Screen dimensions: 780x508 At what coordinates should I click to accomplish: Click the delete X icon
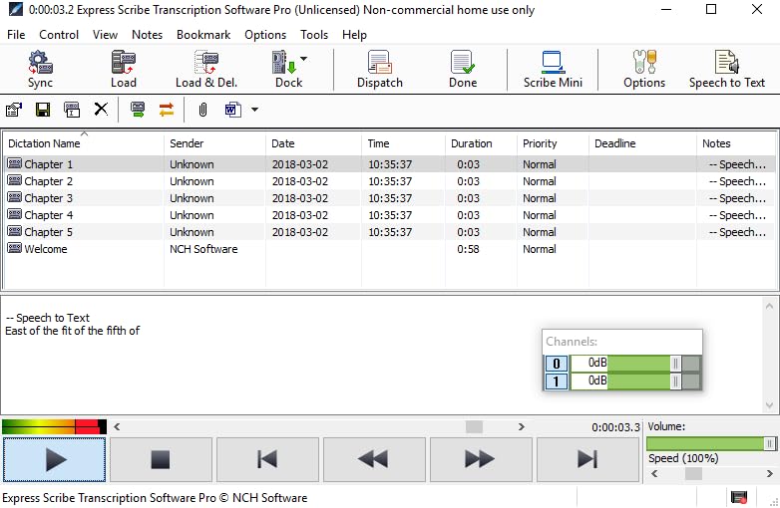coord(101,110)
